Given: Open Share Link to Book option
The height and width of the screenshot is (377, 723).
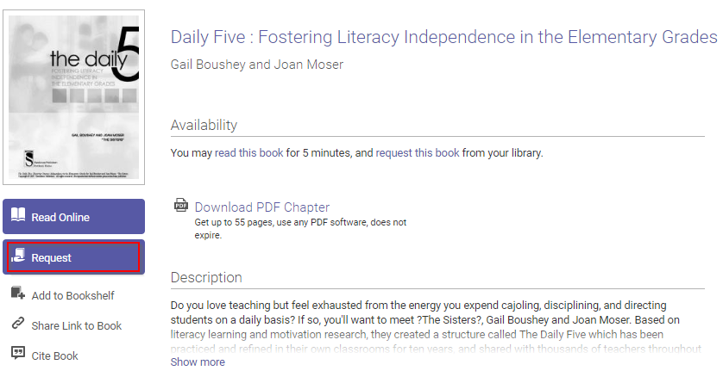Looking at the screenshot, I should tap(77, 326).
